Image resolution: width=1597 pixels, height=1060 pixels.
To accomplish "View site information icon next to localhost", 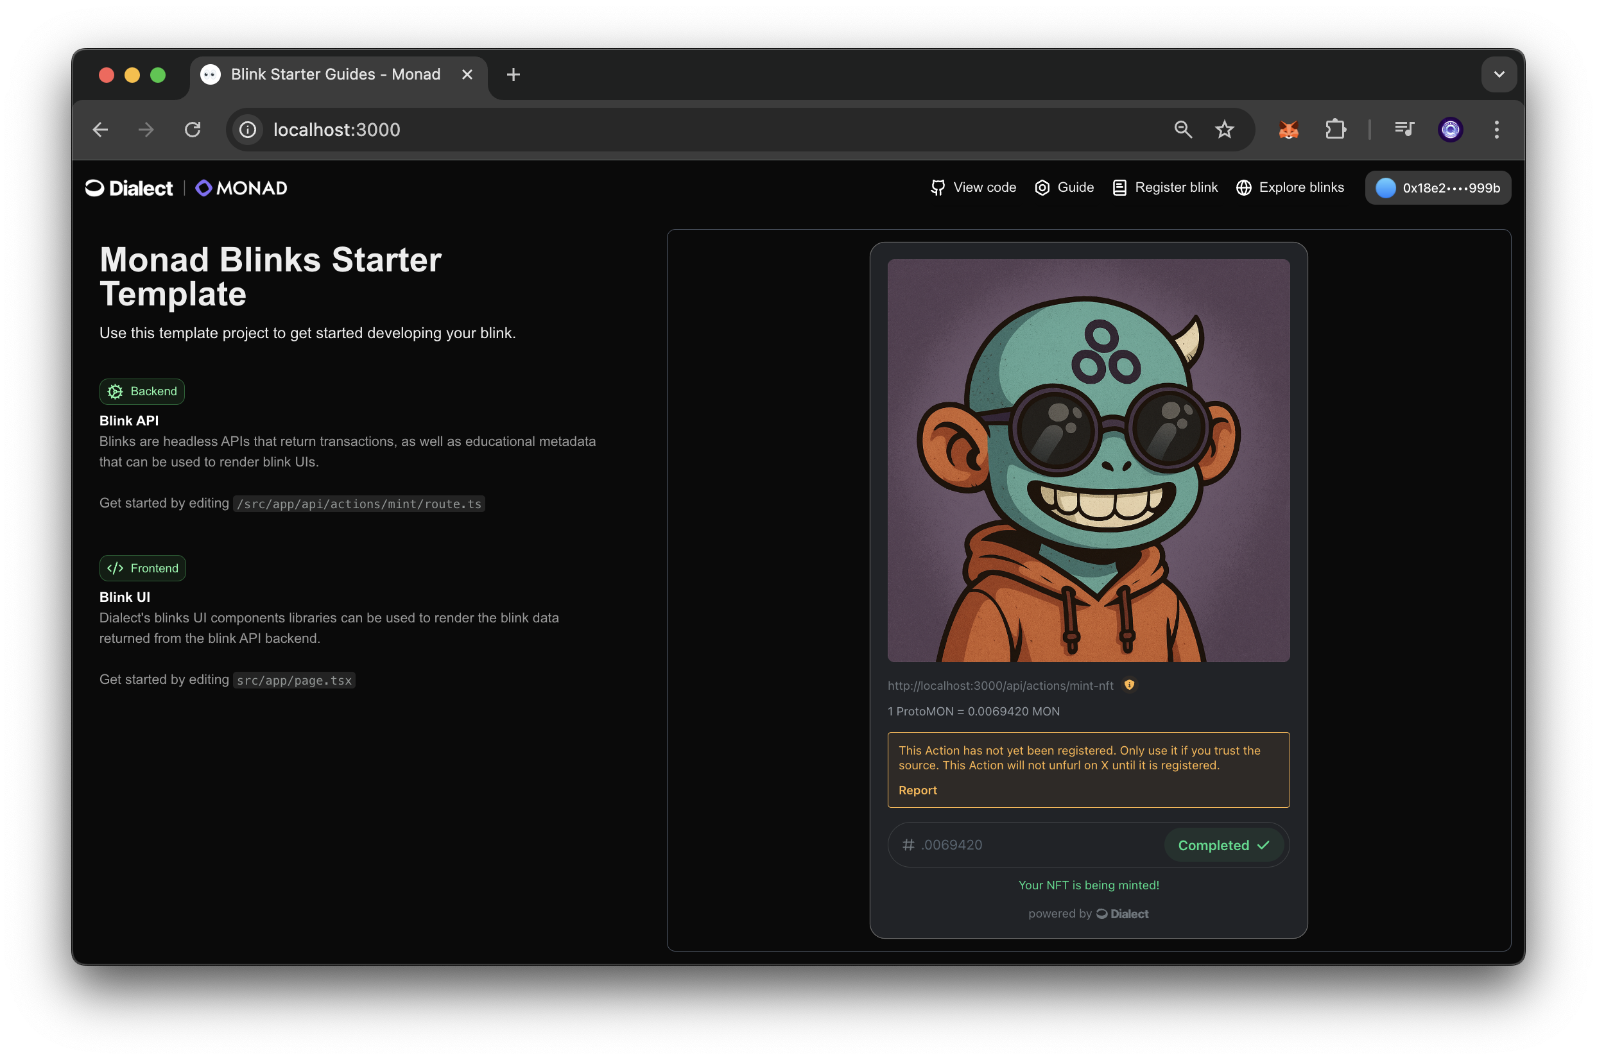I will point(248,129).
